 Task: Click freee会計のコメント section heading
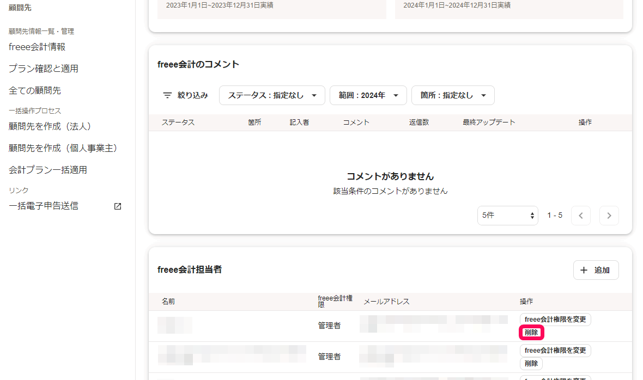click(x=198, y=65)
